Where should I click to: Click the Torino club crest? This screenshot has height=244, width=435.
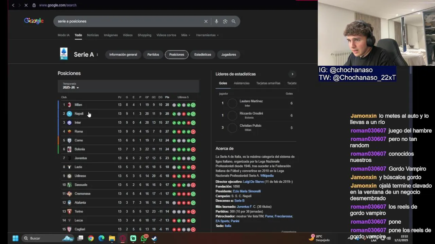(x=69, y=211)
